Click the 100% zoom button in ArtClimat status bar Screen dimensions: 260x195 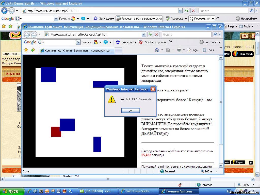[x=207, y=171]
